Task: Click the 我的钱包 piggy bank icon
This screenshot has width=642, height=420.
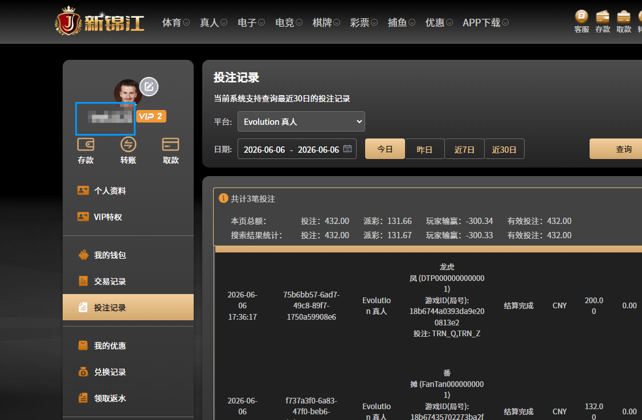Action: 83,255
